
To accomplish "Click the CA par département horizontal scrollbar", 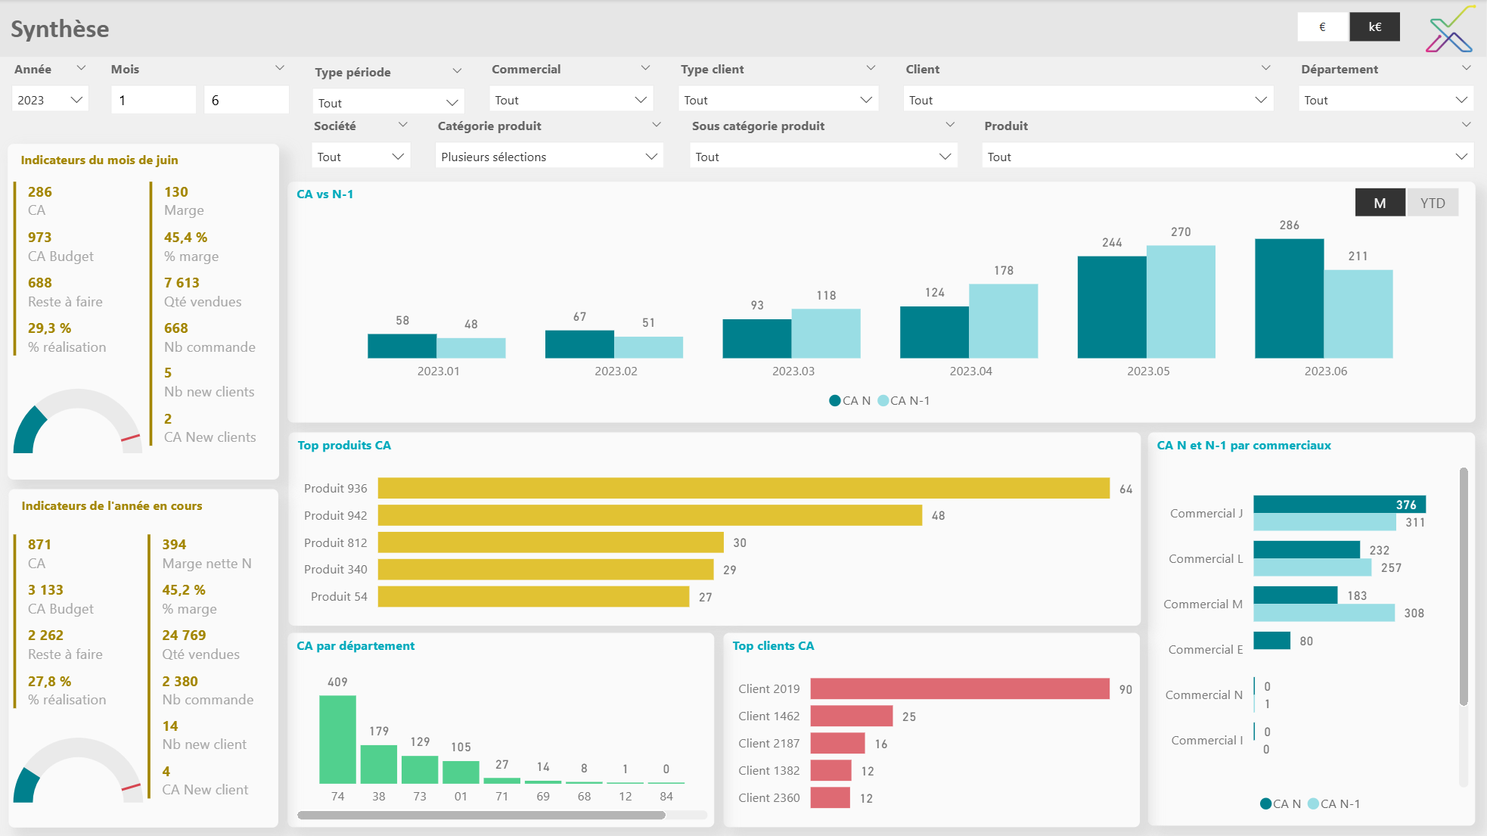I will 481,816.
